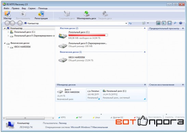Screen dimensions: 188x133
Task: Click Очистить button in recovery list
Action: [180, 117]
